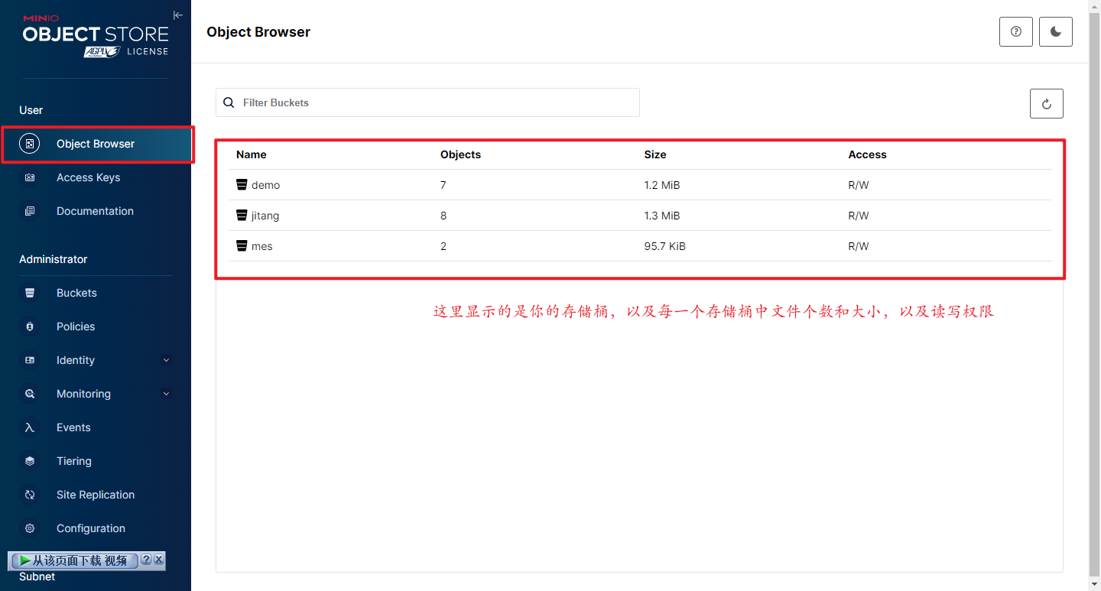
Task: Click the User section label in sidebar
Action: pyautogui.click(x=31, y=110)
